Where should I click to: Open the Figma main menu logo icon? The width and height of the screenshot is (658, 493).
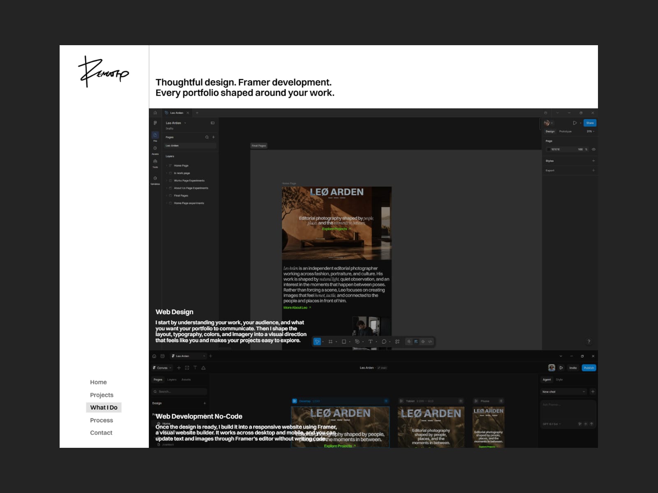[155, 123]
